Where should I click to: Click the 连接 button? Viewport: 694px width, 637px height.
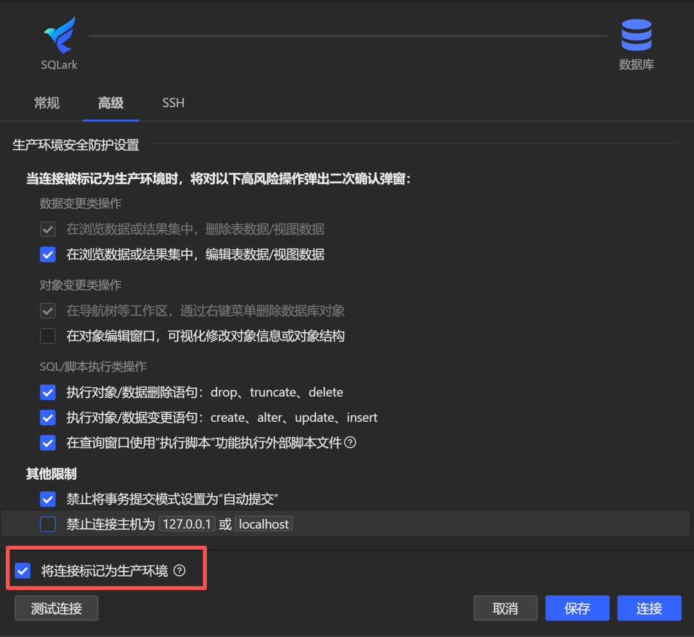649,608
